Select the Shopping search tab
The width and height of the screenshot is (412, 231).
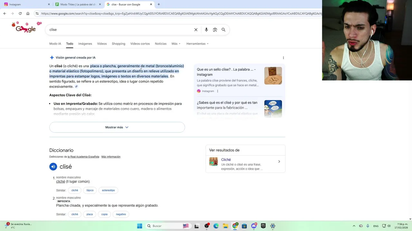pos(118,44)
